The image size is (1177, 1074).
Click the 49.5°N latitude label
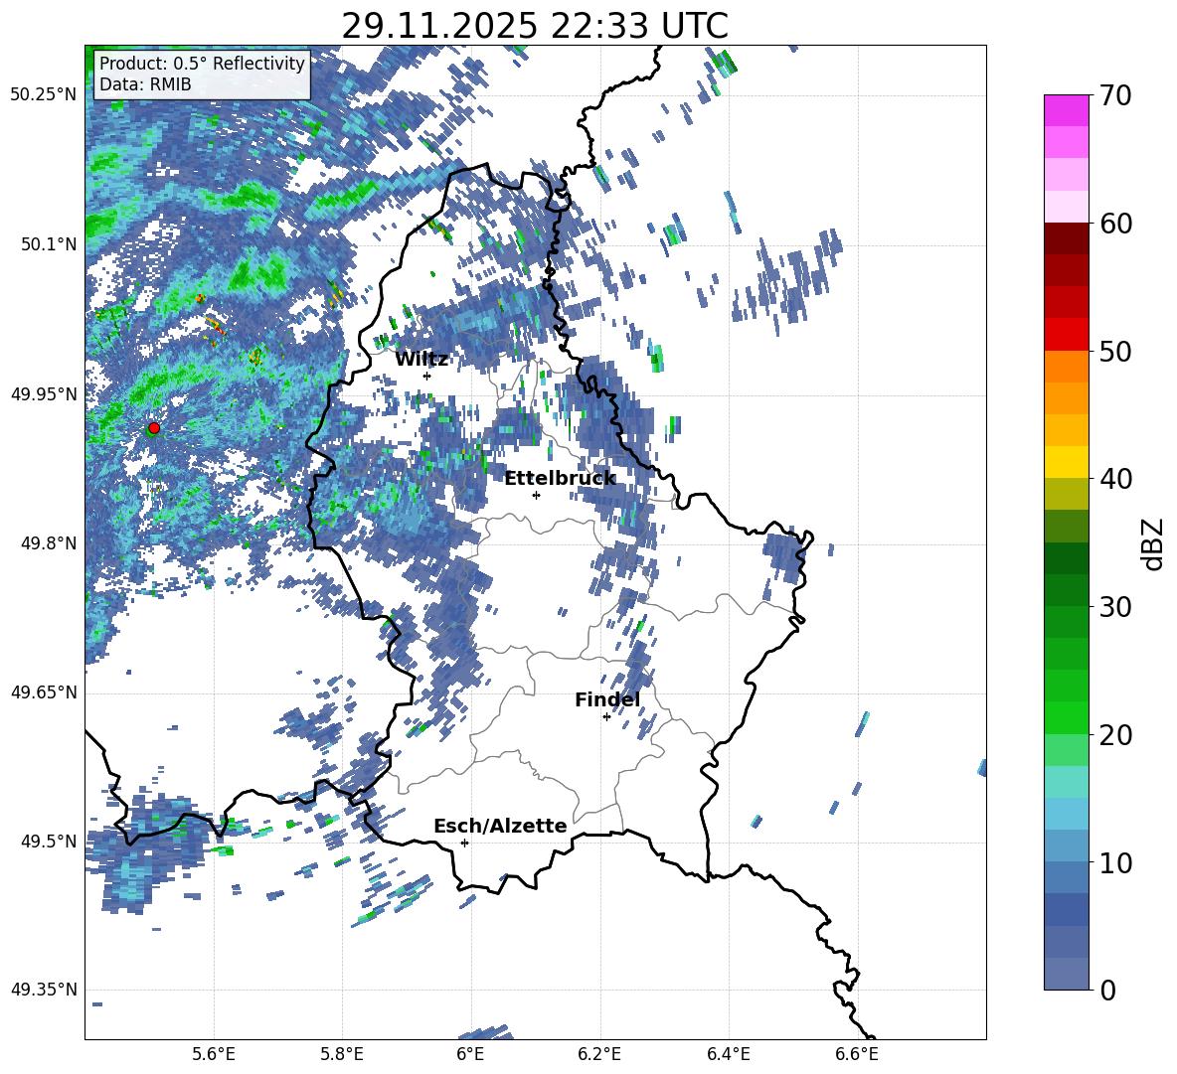(x=49, y=842)
